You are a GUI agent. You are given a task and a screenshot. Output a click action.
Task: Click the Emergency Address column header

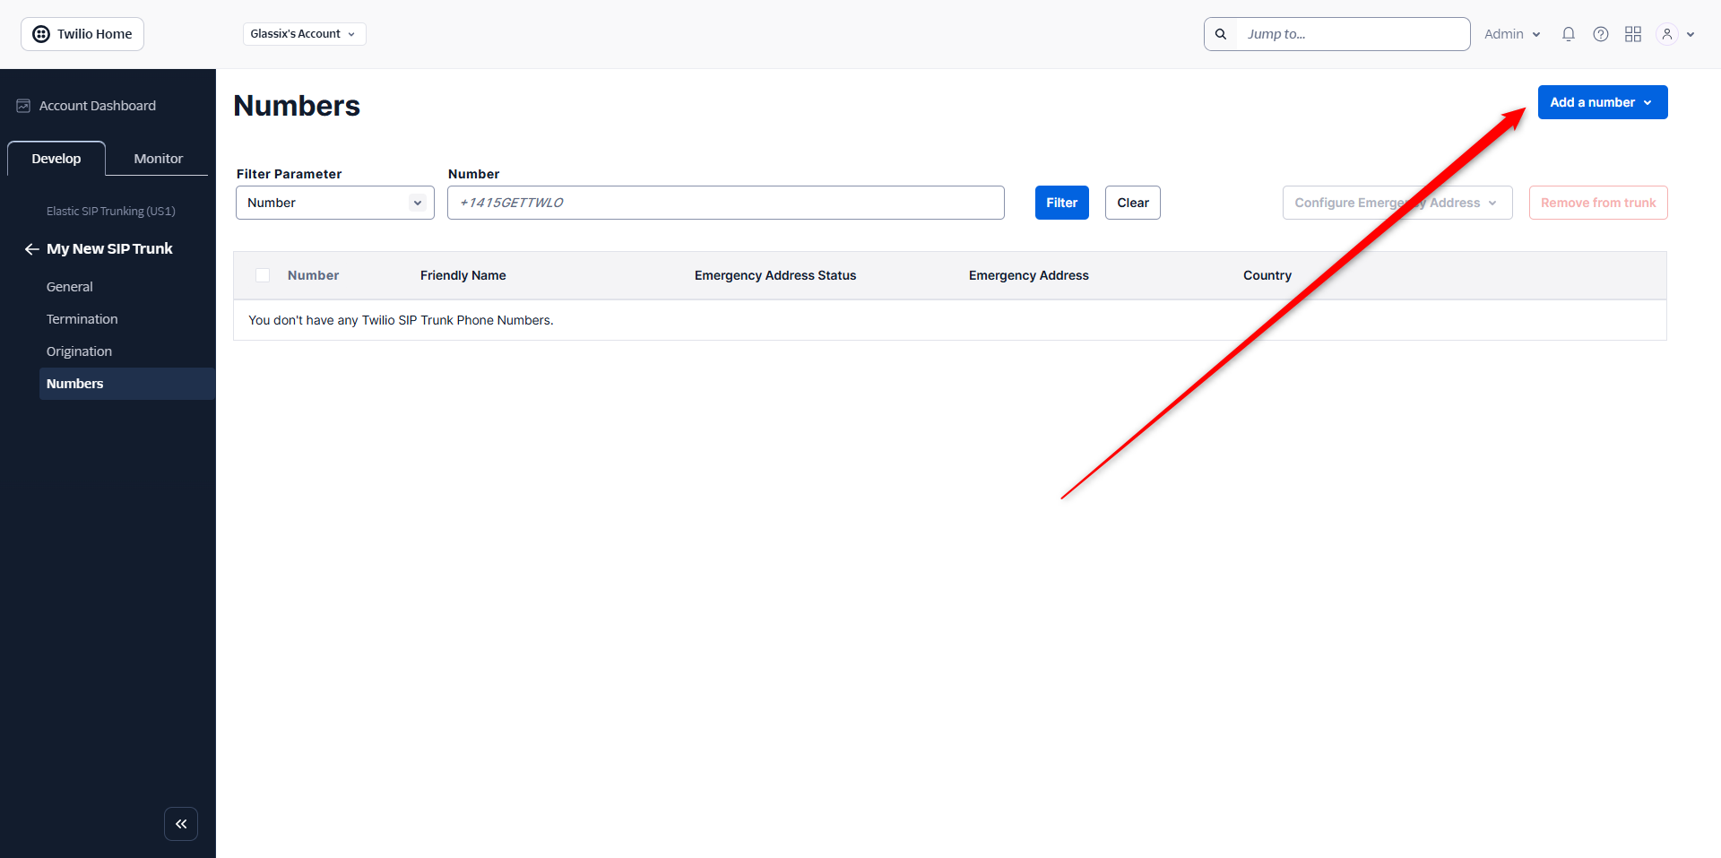tap(1029, 275)
